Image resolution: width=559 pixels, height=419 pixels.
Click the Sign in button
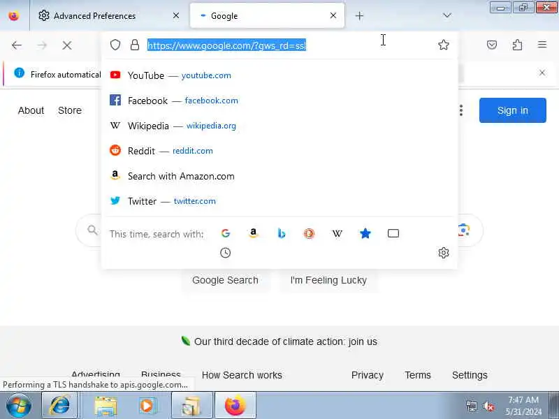tap(513, 110)
